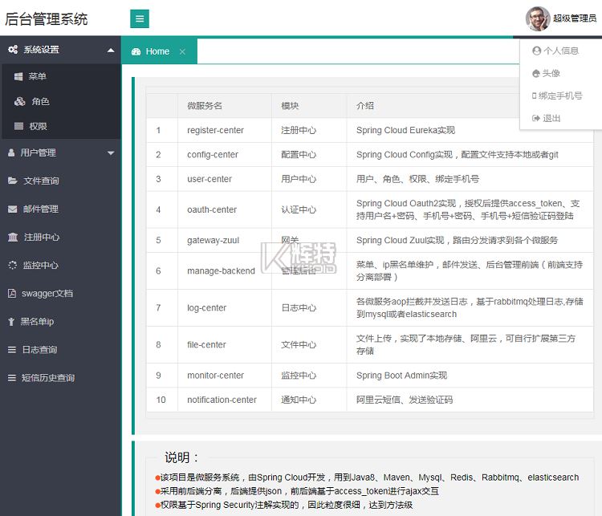Screen dimensions: 602x516
Task: Click the 系统设置 gears icon
Action: pyautogui.click(x=13, y=50)
